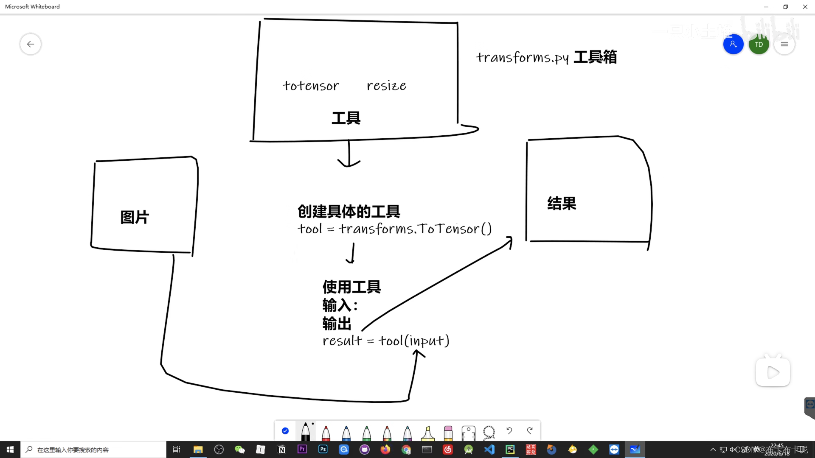Screen dimensions: 815x458
Task: Open the hamburger menu
Action: pos(785,44)
